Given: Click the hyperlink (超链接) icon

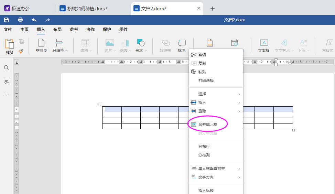Looking at the screenshot, I should pyautogui.click(x=165, y=43).
